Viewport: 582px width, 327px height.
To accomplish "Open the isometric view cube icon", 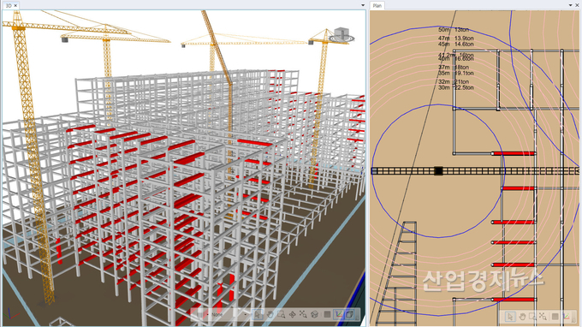I will point(314,314).
